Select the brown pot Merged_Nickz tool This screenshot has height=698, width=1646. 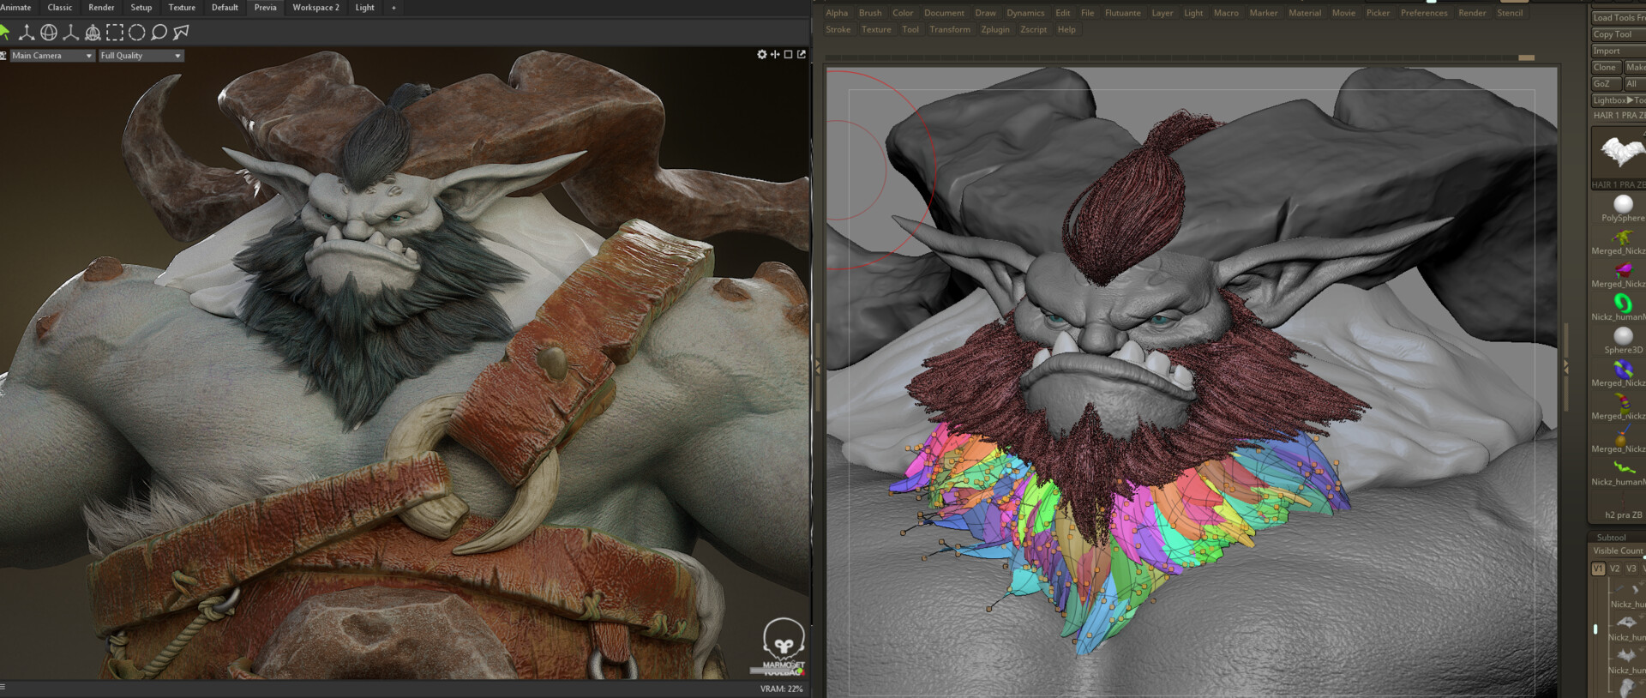coord(1623,439)
